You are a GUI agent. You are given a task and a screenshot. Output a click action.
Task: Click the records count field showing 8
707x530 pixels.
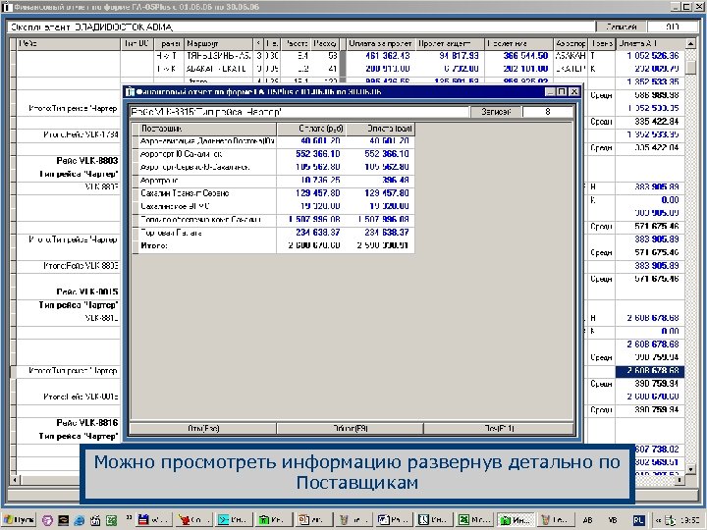click(x=547, y=111)
